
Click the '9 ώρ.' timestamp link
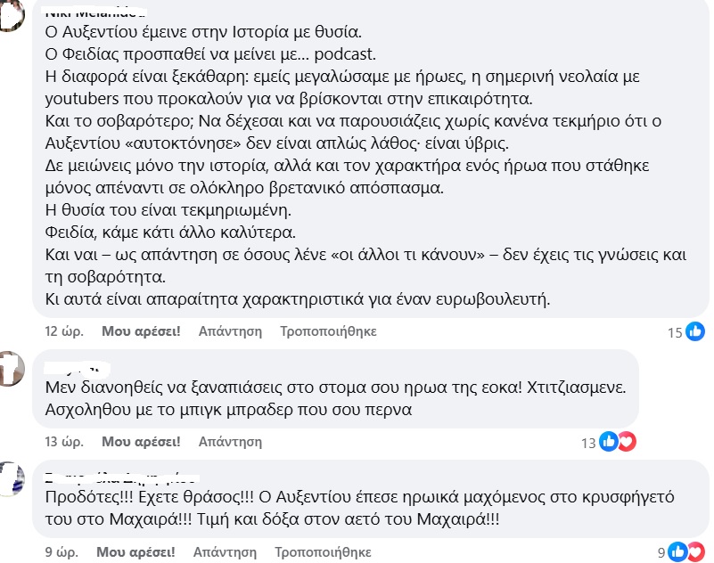pos(62,552)
